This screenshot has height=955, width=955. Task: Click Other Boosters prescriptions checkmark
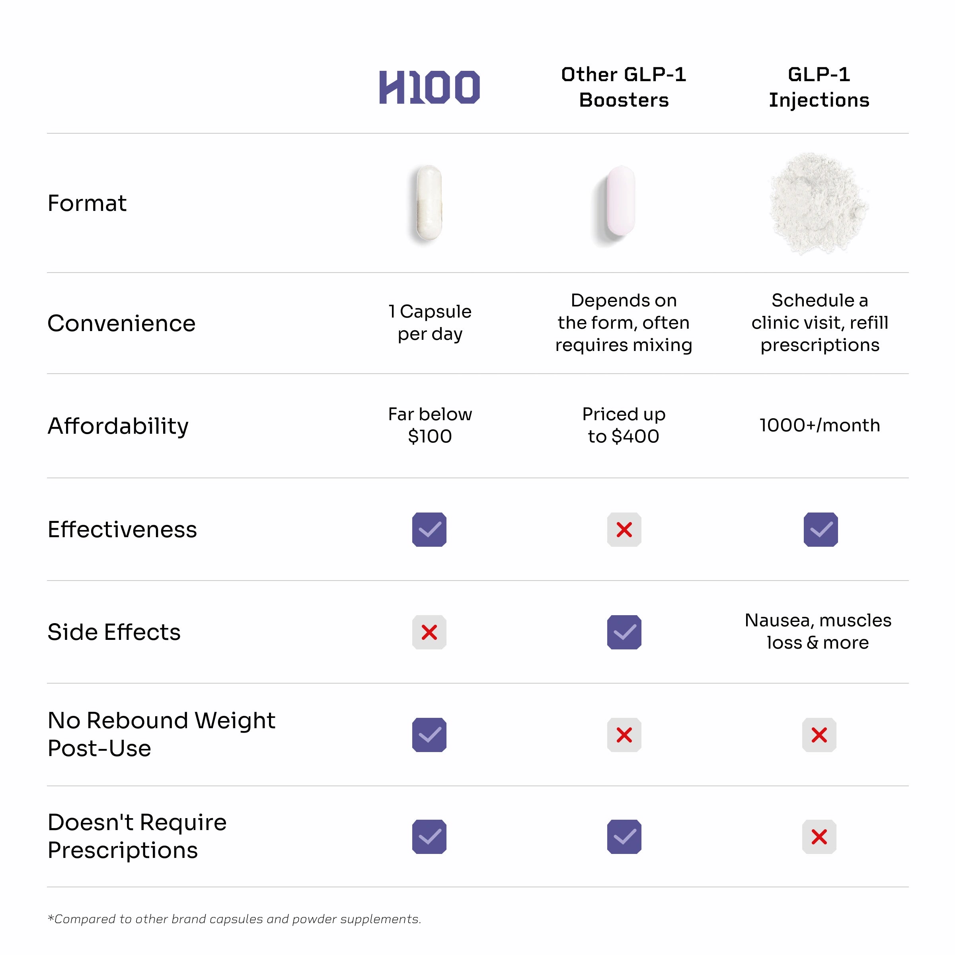(624, 836)
